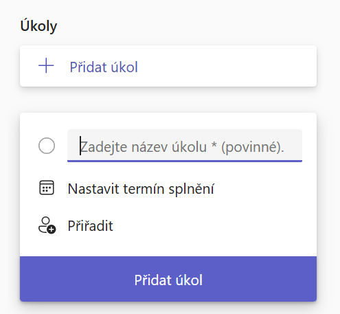340x314 pixels.
Task: Focus the Zadejte název úkolu input field
Action: pyautogui.click(x=185, y=146)
